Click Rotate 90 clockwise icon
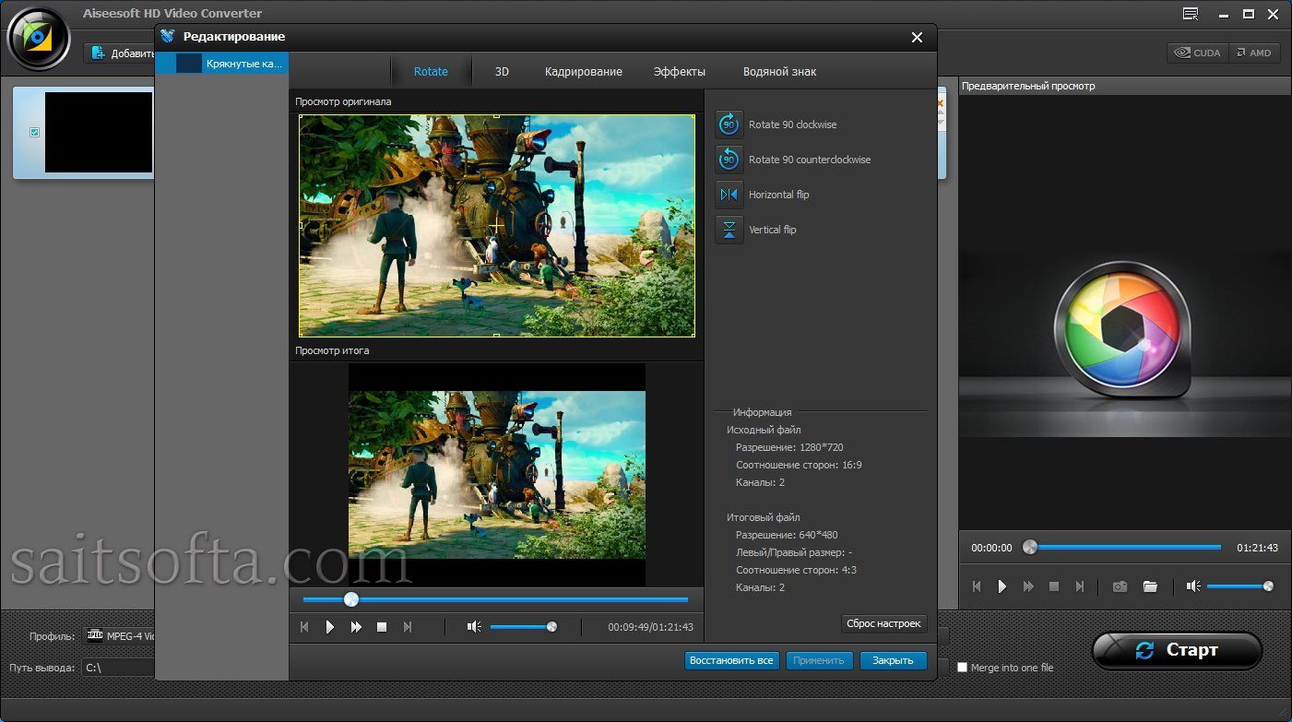This screenshot has width=1292, height=722. [729, 124]
